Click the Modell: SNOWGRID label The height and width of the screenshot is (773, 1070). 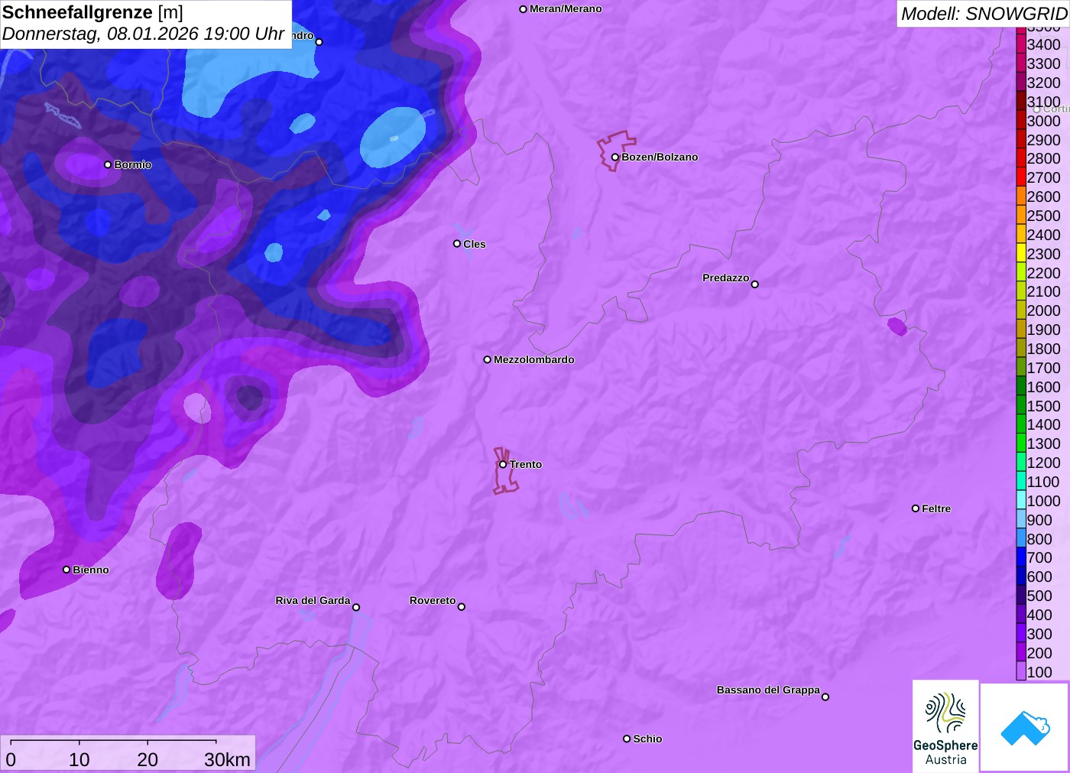pyautogui.click(x=984, y=14)
